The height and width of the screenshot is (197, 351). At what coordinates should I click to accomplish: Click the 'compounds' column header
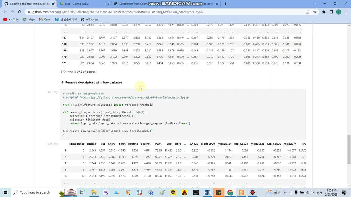point(77,144)
